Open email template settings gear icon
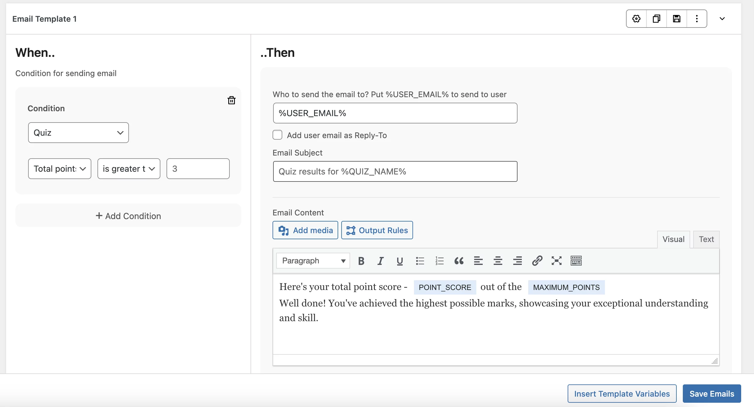Screen dimensions: 754x407 click(636, 19)
